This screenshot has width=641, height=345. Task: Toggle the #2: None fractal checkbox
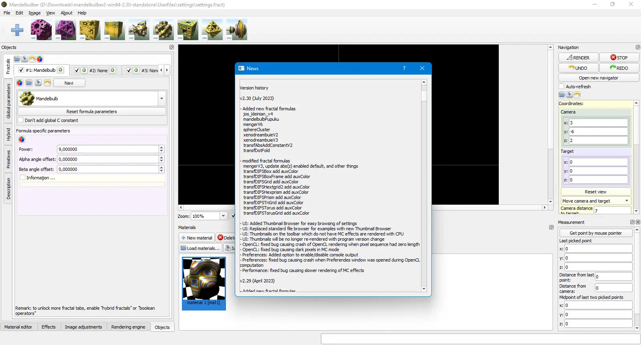77,70
